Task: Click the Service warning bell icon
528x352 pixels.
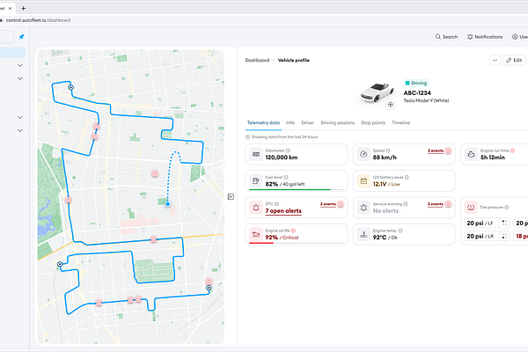Action: pyautogui.click(x=363, y=208)
